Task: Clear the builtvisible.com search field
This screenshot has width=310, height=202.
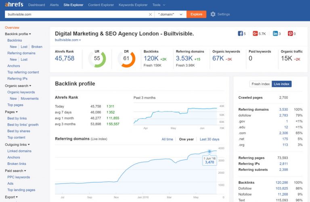Action: click(150, 15)
